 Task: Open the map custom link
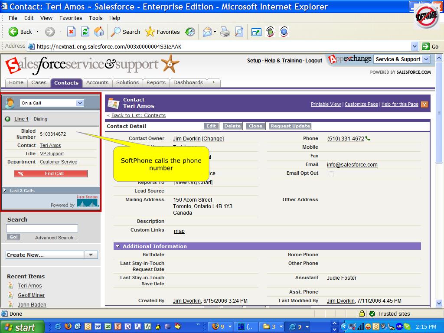tap(179, 231)
